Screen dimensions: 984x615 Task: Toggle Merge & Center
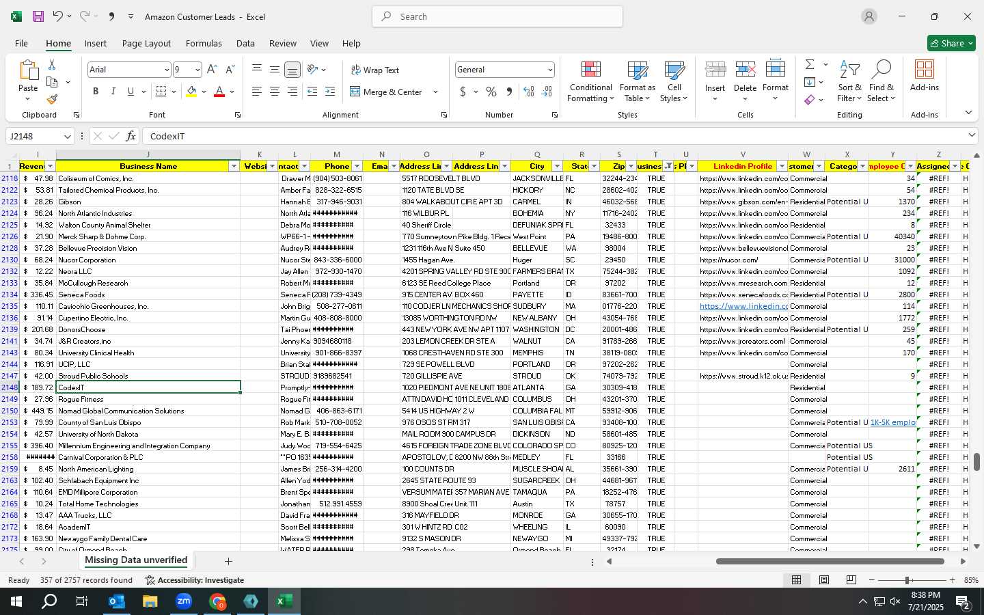[387, 92]
